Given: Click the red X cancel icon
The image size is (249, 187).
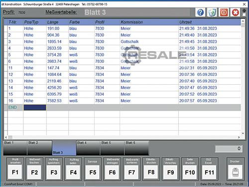Looking at the screenshot, I should (x=235, y=12).
